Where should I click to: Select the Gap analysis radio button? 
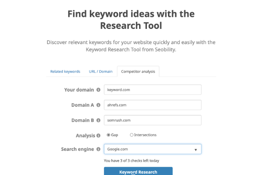(x=108, y=135)
